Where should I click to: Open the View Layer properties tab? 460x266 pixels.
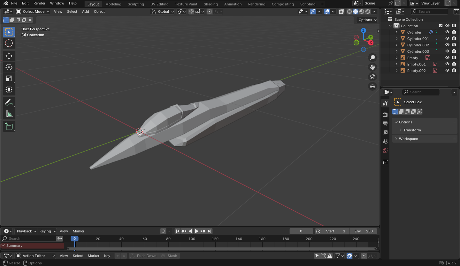pos(385,132)
